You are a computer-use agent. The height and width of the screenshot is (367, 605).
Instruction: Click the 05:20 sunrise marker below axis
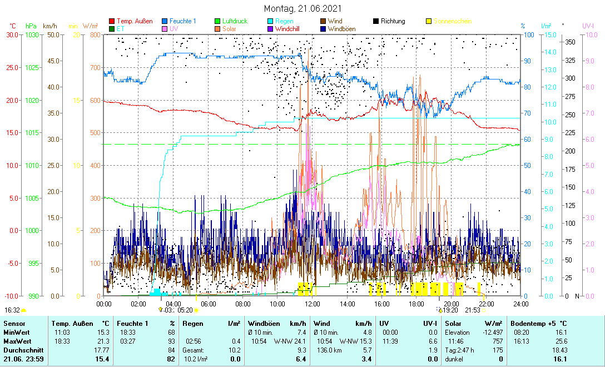click(x=185, y=310)
